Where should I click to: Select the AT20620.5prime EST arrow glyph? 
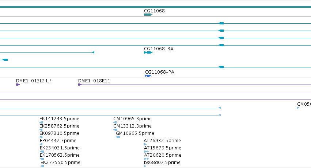(146, 159)
